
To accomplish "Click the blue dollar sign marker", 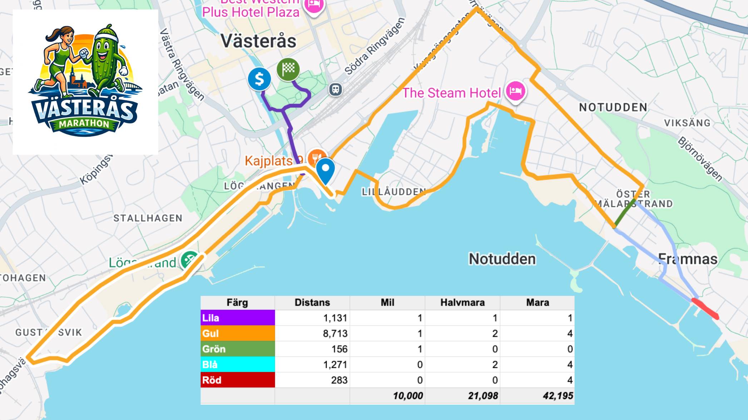I will pos(259,79).
